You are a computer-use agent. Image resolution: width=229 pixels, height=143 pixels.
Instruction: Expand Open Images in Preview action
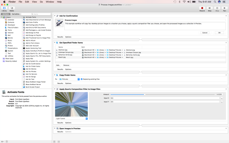pyautogui.click(x=55, y=129)
